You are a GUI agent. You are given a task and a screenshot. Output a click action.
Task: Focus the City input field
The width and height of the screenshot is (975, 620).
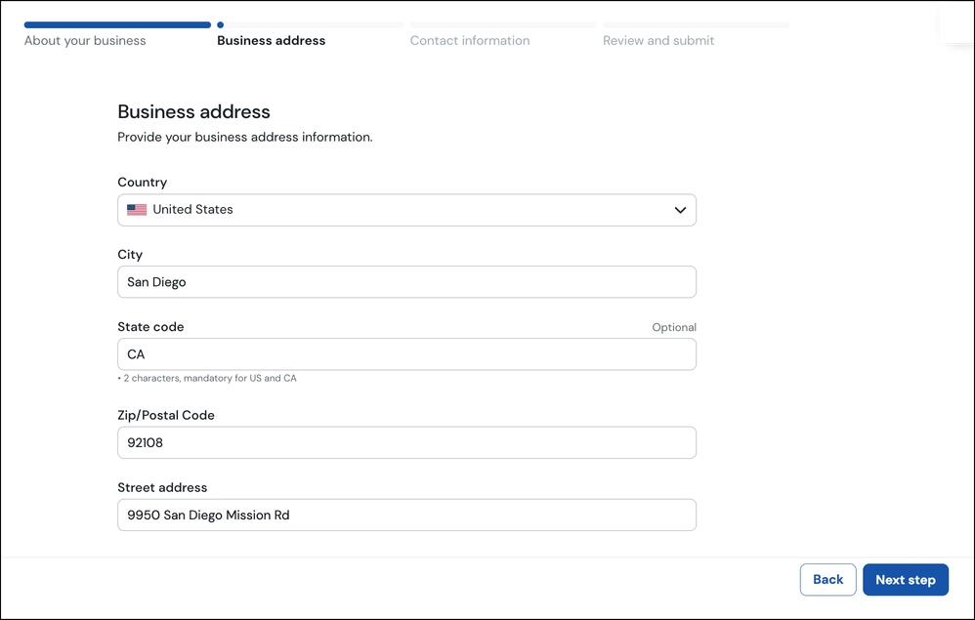tap(406, 282)
